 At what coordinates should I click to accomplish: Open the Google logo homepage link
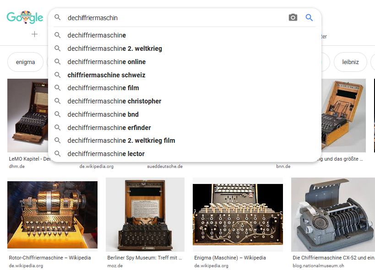[x=25, y=17]
